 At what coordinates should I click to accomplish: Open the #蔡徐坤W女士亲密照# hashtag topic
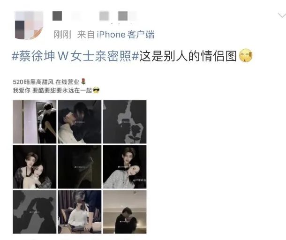(x=75, y=56)
